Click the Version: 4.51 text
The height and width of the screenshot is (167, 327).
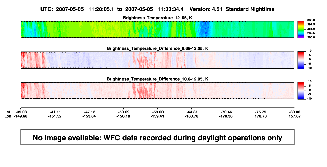206,9
